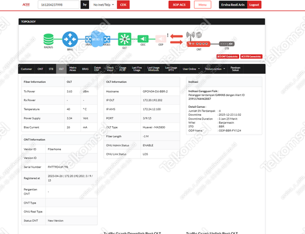Click the Logout button

click(x=254, y=5)
